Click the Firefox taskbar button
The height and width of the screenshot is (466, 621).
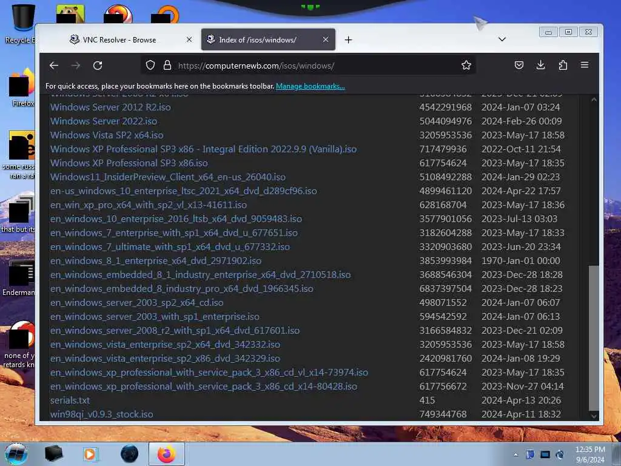pyautogui.click(x=167, y=454)
